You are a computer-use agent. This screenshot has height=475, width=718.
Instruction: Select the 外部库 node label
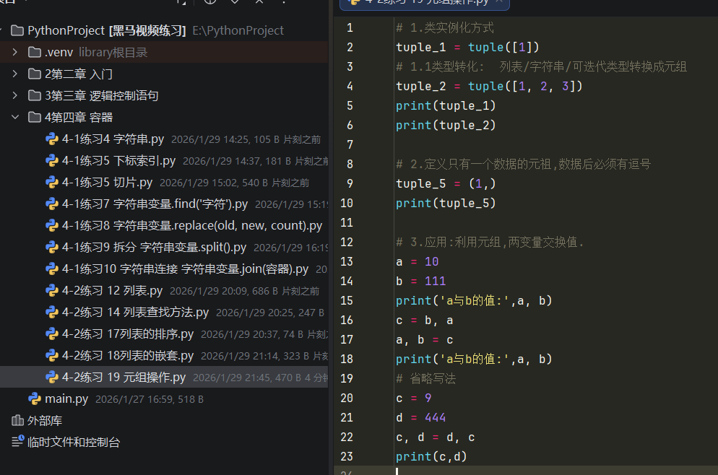pos(45,420)
